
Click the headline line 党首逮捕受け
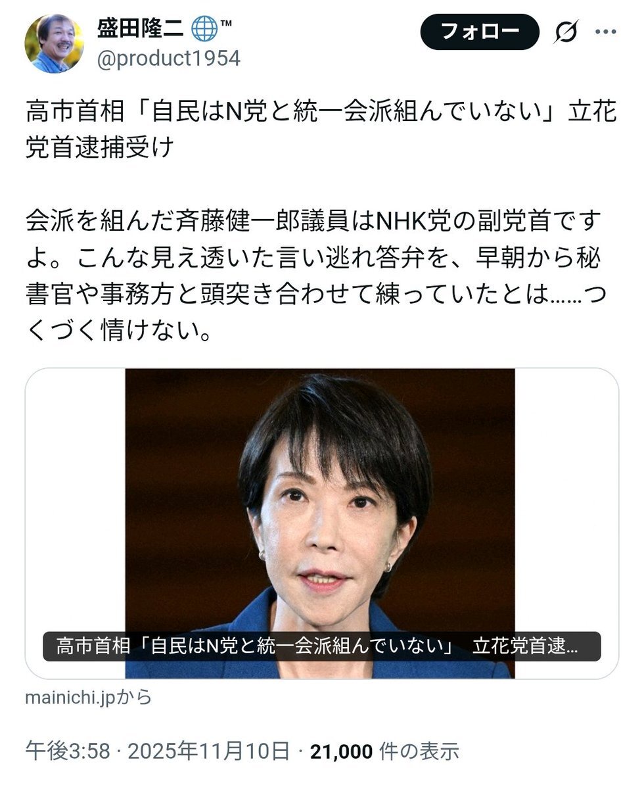pyautogui.click(x=99, y=147)
